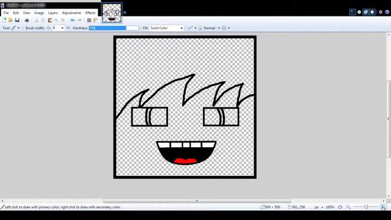Screen dimensions: 391x220
Task: Click the Hardness slider bar
Action: pos(114,28)
